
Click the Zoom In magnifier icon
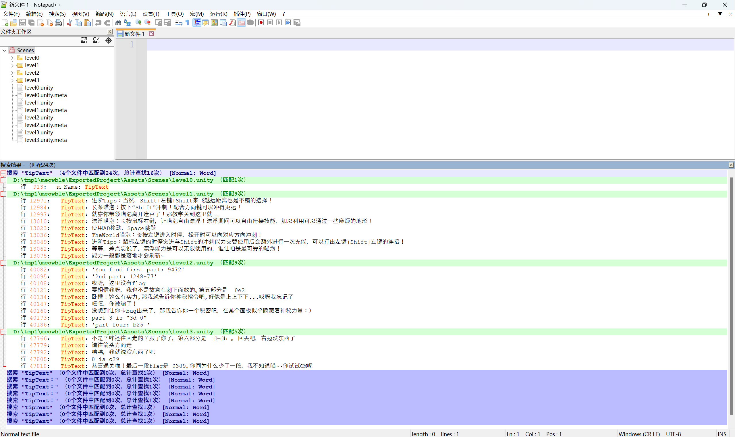(x=138, y=23)
